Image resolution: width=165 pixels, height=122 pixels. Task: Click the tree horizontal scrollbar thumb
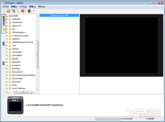click(23, 92)
